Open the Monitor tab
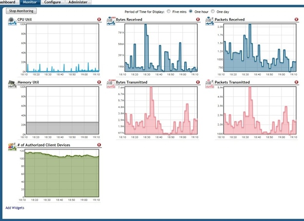 click(30, 2)
